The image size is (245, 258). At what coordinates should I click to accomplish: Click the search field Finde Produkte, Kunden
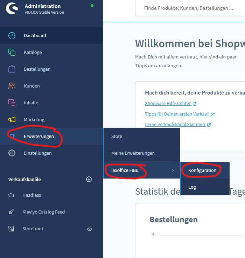pos(190,8)
